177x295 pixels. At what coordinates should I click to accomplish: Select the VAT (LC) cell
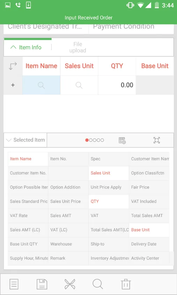68,230
